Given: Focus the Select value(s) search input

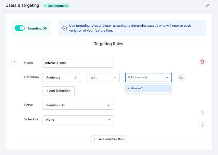Looking at the screenshot, I should tap(144, 77).
